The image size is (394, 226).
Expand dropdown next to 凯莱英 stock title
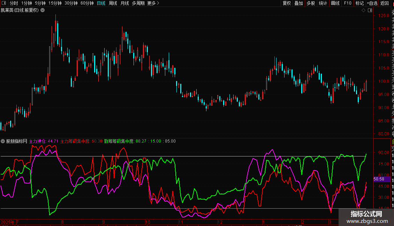(43, 10)
